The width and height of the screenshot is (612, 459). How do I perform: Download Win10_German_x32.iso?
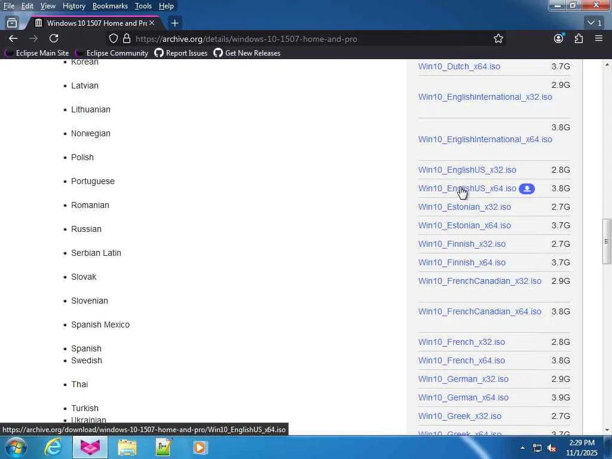pos(463,379)
